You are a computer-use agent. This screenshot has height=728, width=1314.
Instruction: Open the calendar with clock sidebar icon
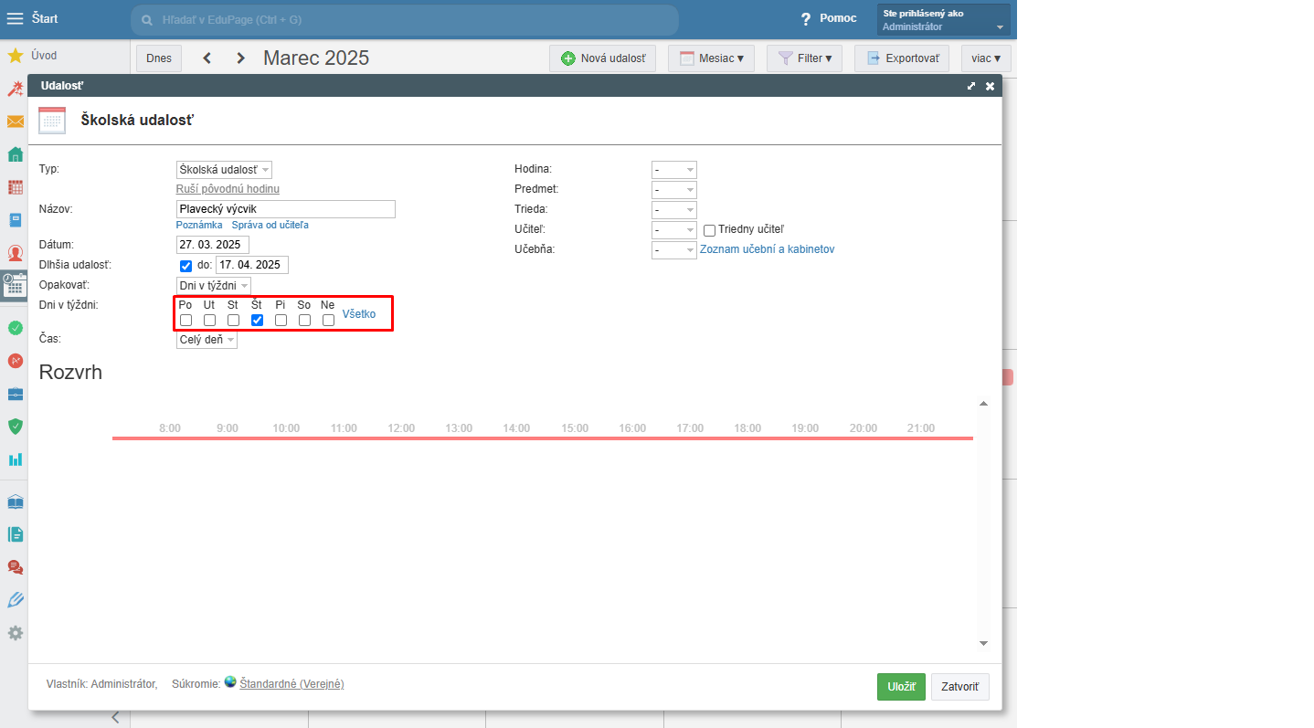(x=15, y=285)
